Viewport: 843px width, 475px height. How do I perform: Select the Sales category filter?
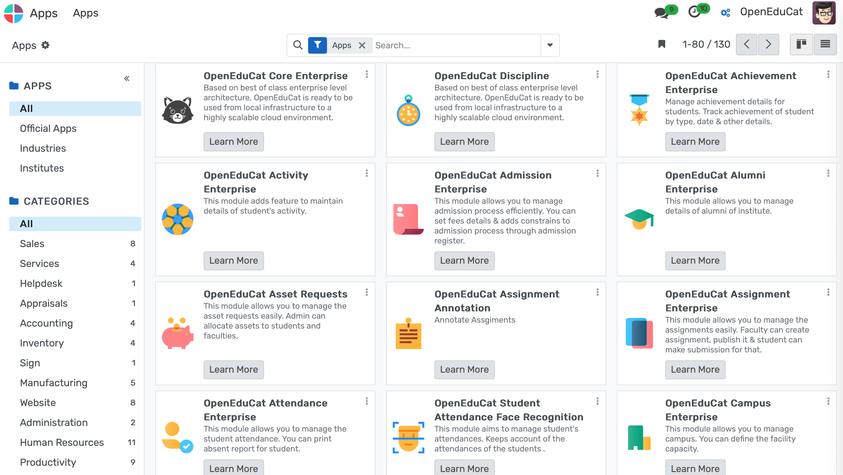click(x=32, y=244)
